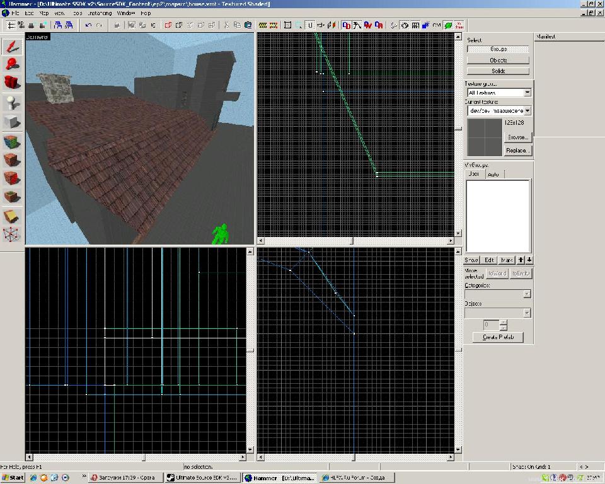Click the Undo arrow in toolbar
Image resolution: width=605 pixels, height=484 pixels.
point(89,25)
